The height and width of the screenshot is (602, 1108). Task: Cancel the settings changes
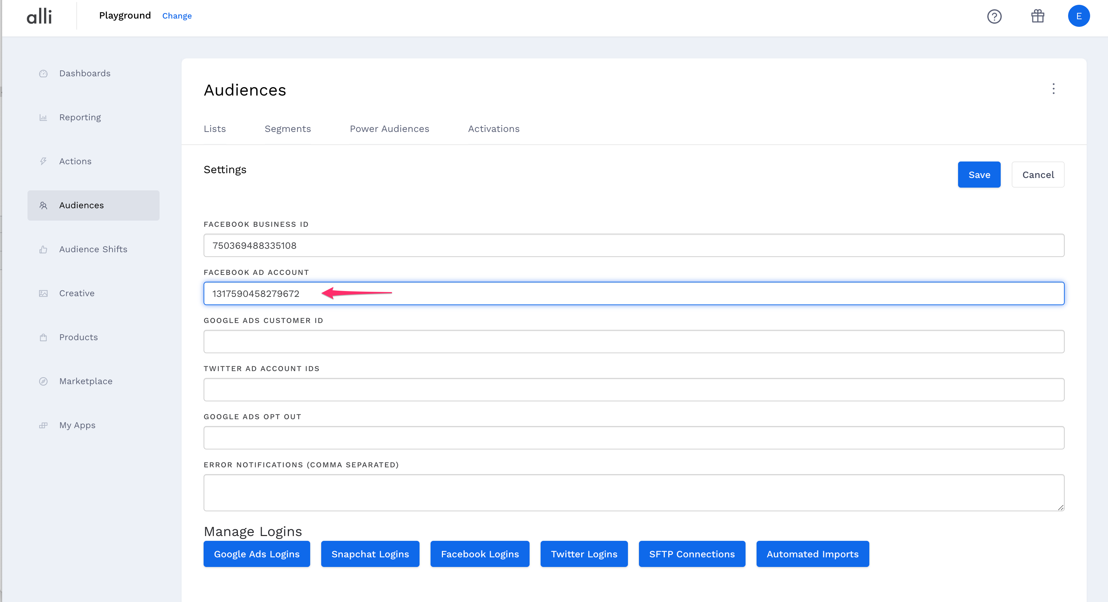click(x=1038, y=175)
